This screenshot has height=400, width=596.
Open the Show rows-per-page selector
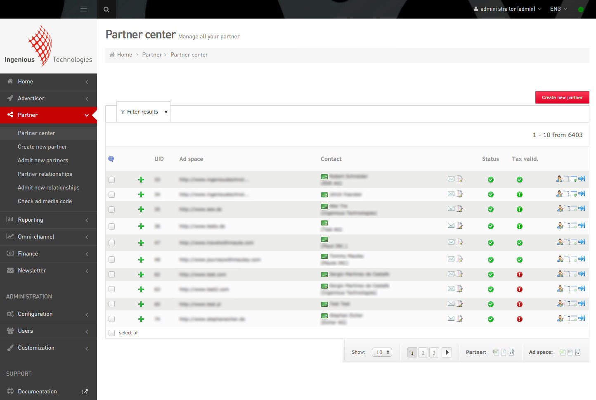click(382, 352)
